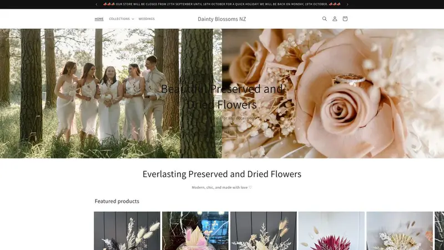Click the store closure announcement text
Image resolution: width=444 pixels, height=250 pixels.
(x=222, y=4)
